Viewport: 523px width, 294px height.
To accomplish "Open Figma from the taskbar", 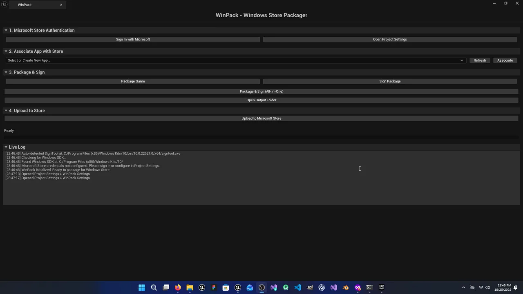I will [214, 287].
